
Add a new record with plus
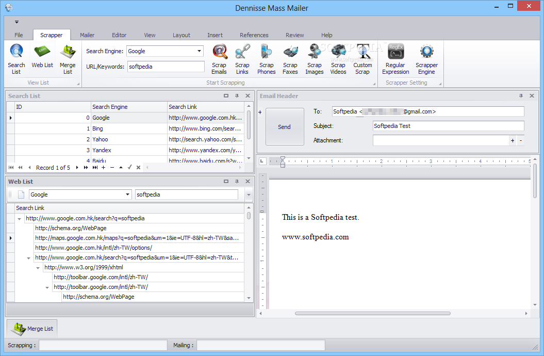104,168
